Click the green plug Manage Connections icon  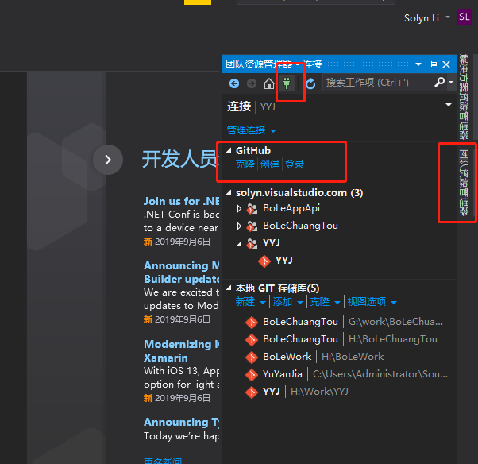point(287,83)
